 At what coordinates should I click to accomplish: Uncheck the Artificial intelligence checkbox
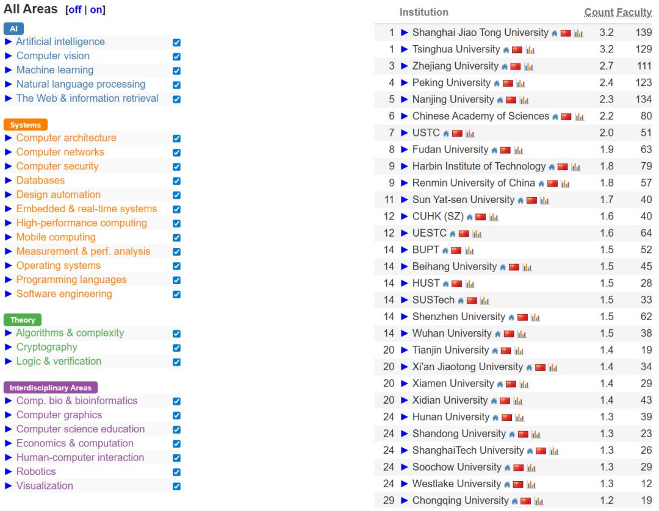tap(176, 43)
